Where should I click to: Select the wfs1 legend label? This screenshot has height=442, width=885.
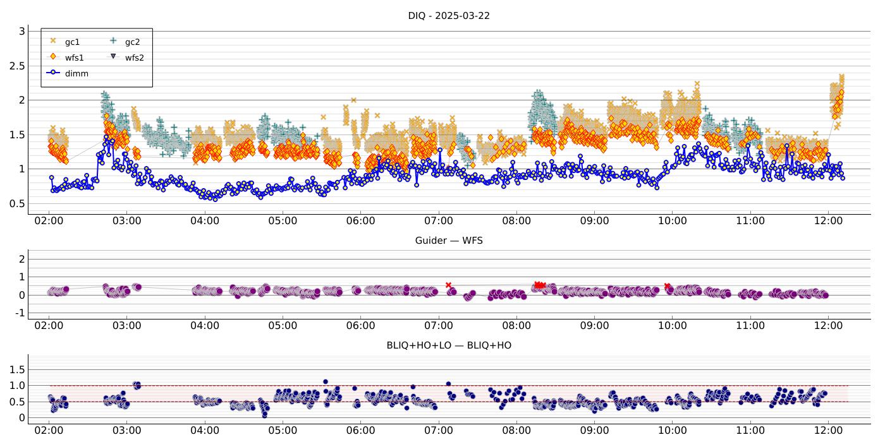coord(74,57)
